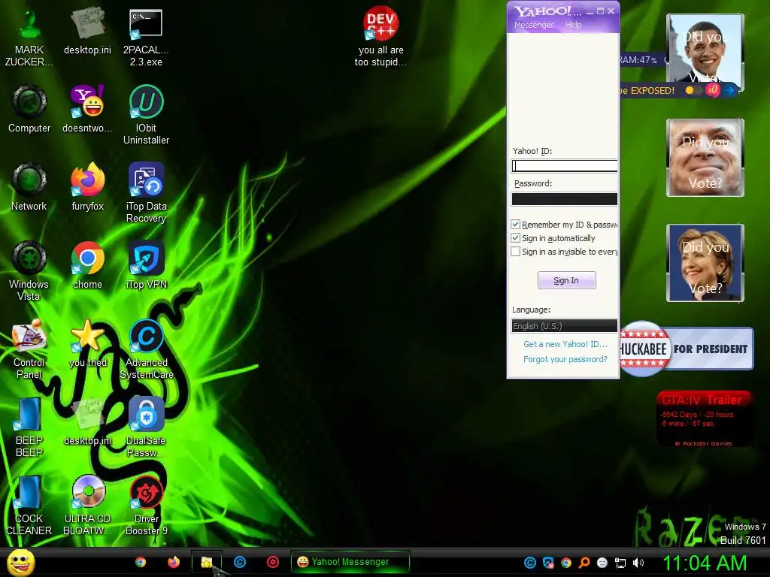Click Get a new Yahoo! ID link
Screen dimensions: 770x577
[x=565, y=344]
